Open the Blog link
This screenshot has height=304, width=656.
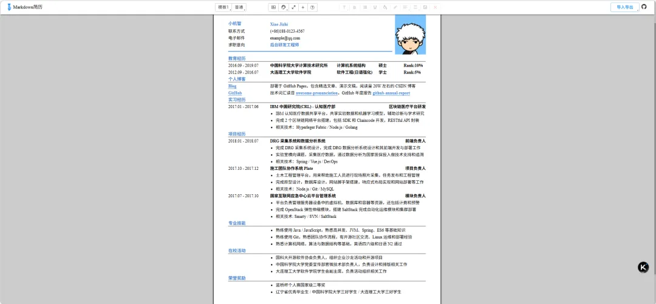pos(232,86)
